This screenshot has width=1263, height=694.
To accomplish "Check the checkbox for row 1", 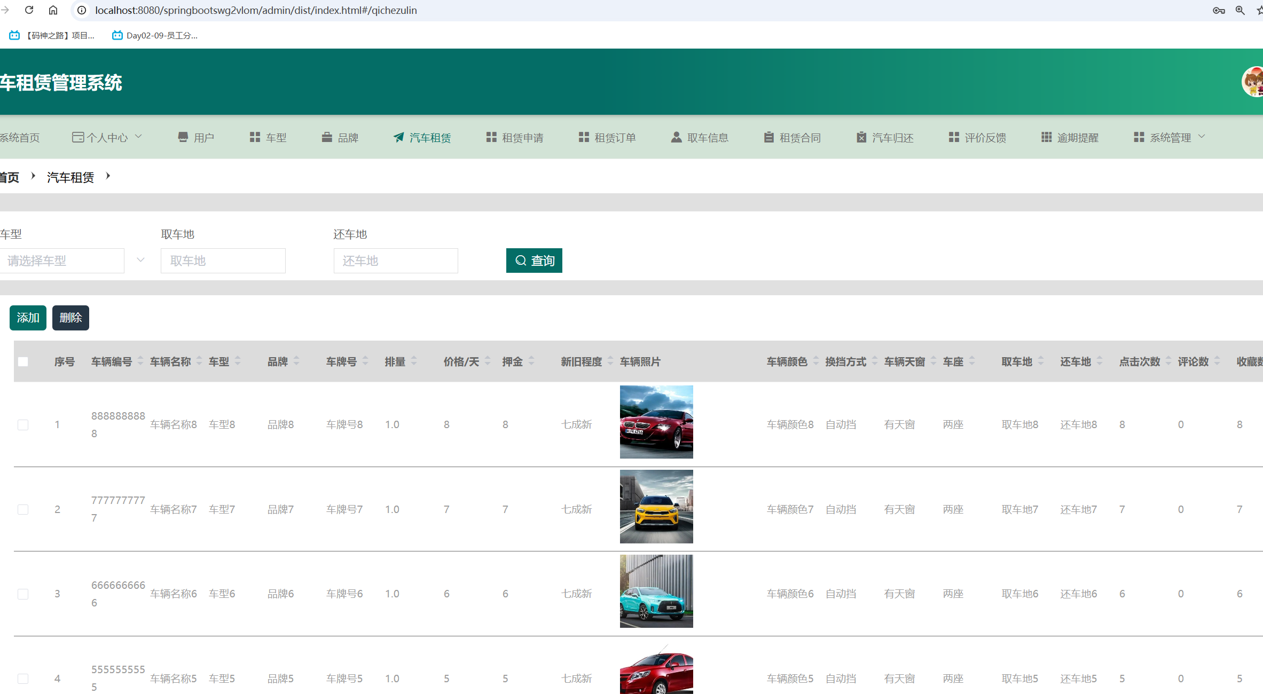I will (23, 425).
